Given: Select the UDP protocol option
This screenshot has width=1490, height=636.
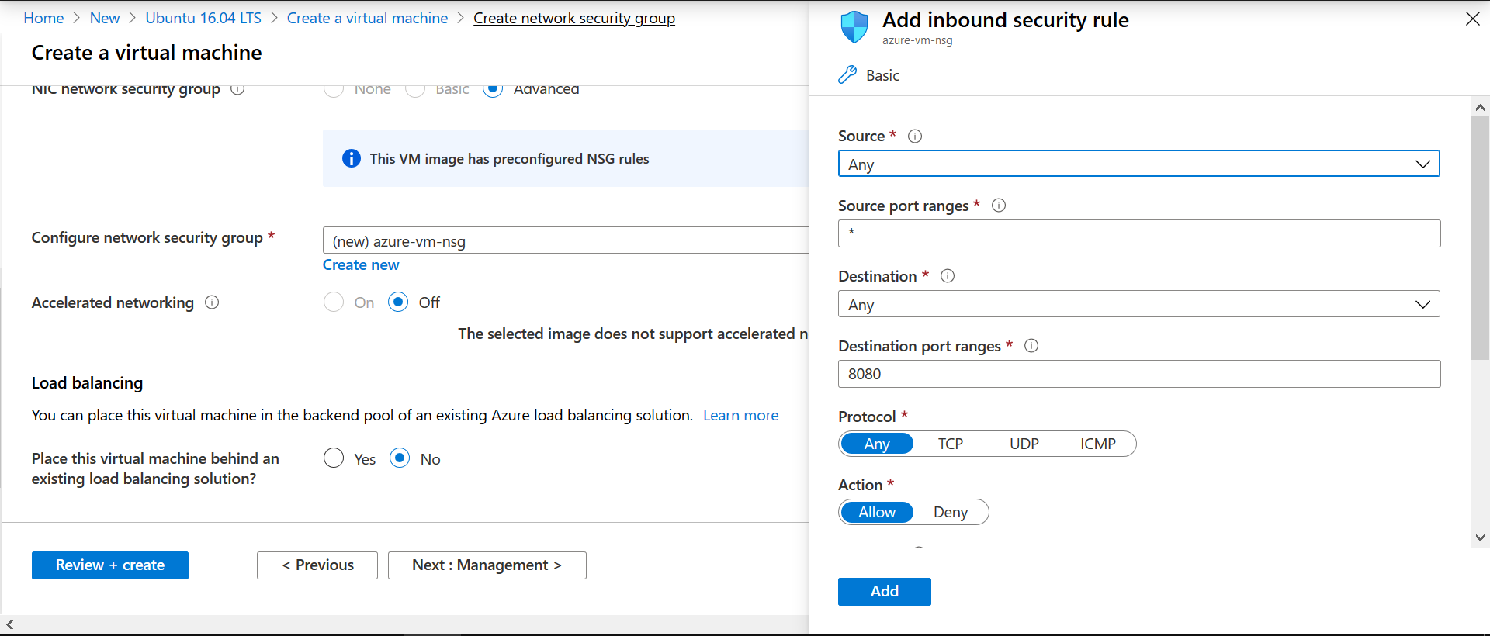Looking at the screenshot, I should tap(1024, 444).
